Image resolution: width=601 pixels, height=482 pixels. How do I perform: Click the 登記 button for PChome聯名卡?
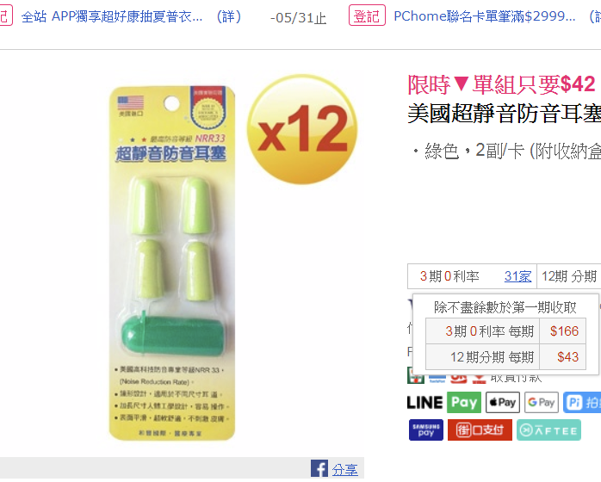coord(367,15)
